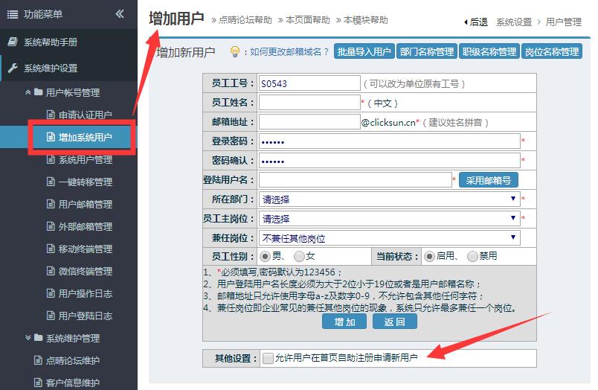The height and width of the screenshot is (390, 598).
Task: Click folder icon beside 用户帐号管理
Action: click(37, 92)
